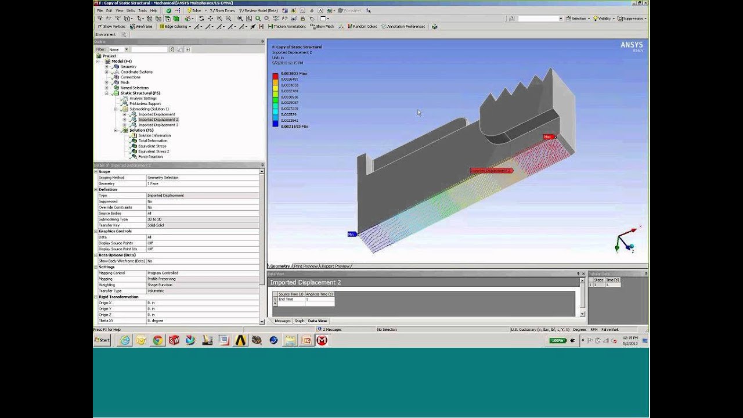Image resolution: width=743 pixels, height=418 pixels.
Task: Click Review Model (Beta)
Action: tap(258, 10)
